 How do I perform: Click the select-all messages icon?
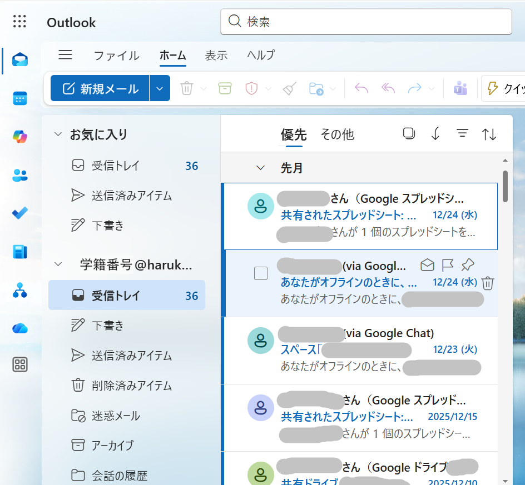tap(409, 133)
